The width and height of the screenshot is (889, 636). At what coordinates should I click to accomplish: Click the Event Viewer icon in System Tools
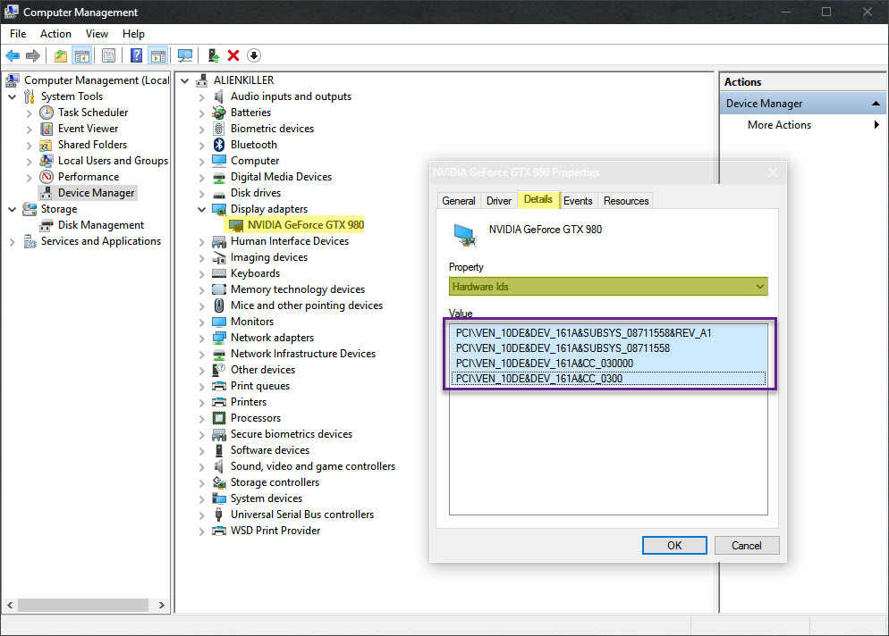pos(47,129)
